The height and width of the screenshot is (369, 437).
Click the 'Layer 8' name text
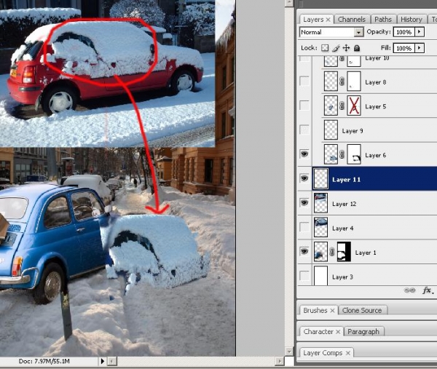point(375,82)
